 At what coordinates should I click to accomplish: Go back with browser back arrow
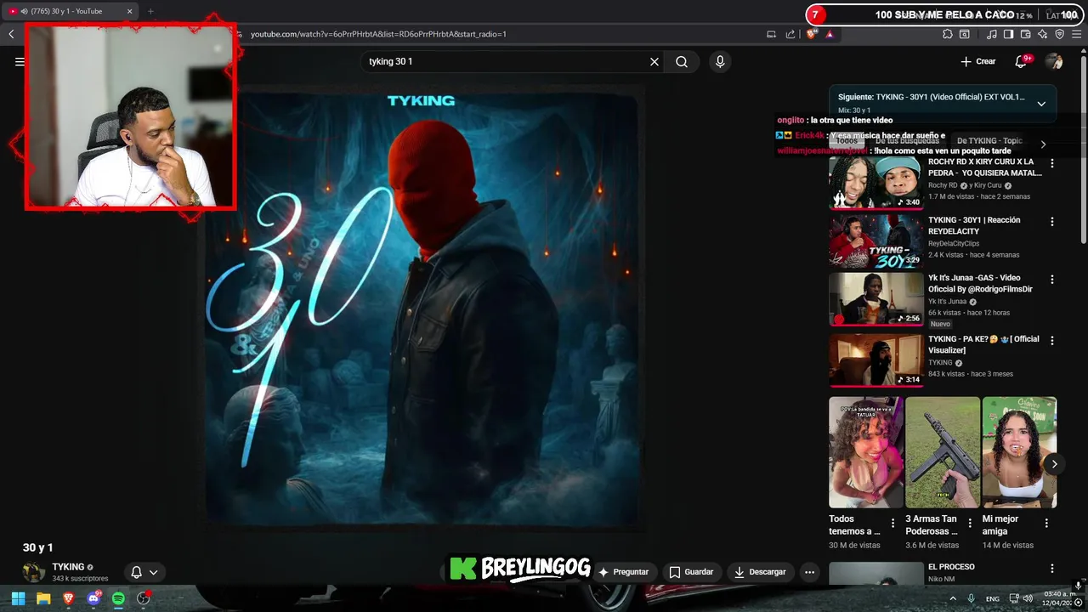11,34
